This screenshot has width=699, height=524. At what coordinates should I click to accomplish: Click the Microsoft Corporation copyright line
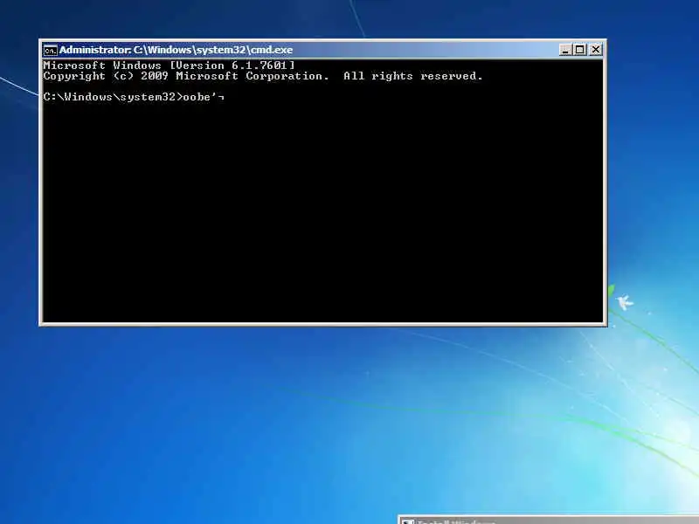coord(263,76)
